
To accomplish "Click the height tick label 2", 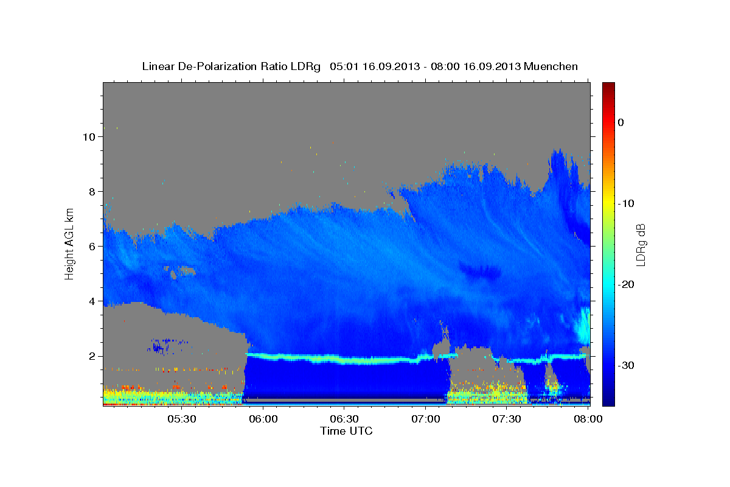I will (x=91, y=356).
